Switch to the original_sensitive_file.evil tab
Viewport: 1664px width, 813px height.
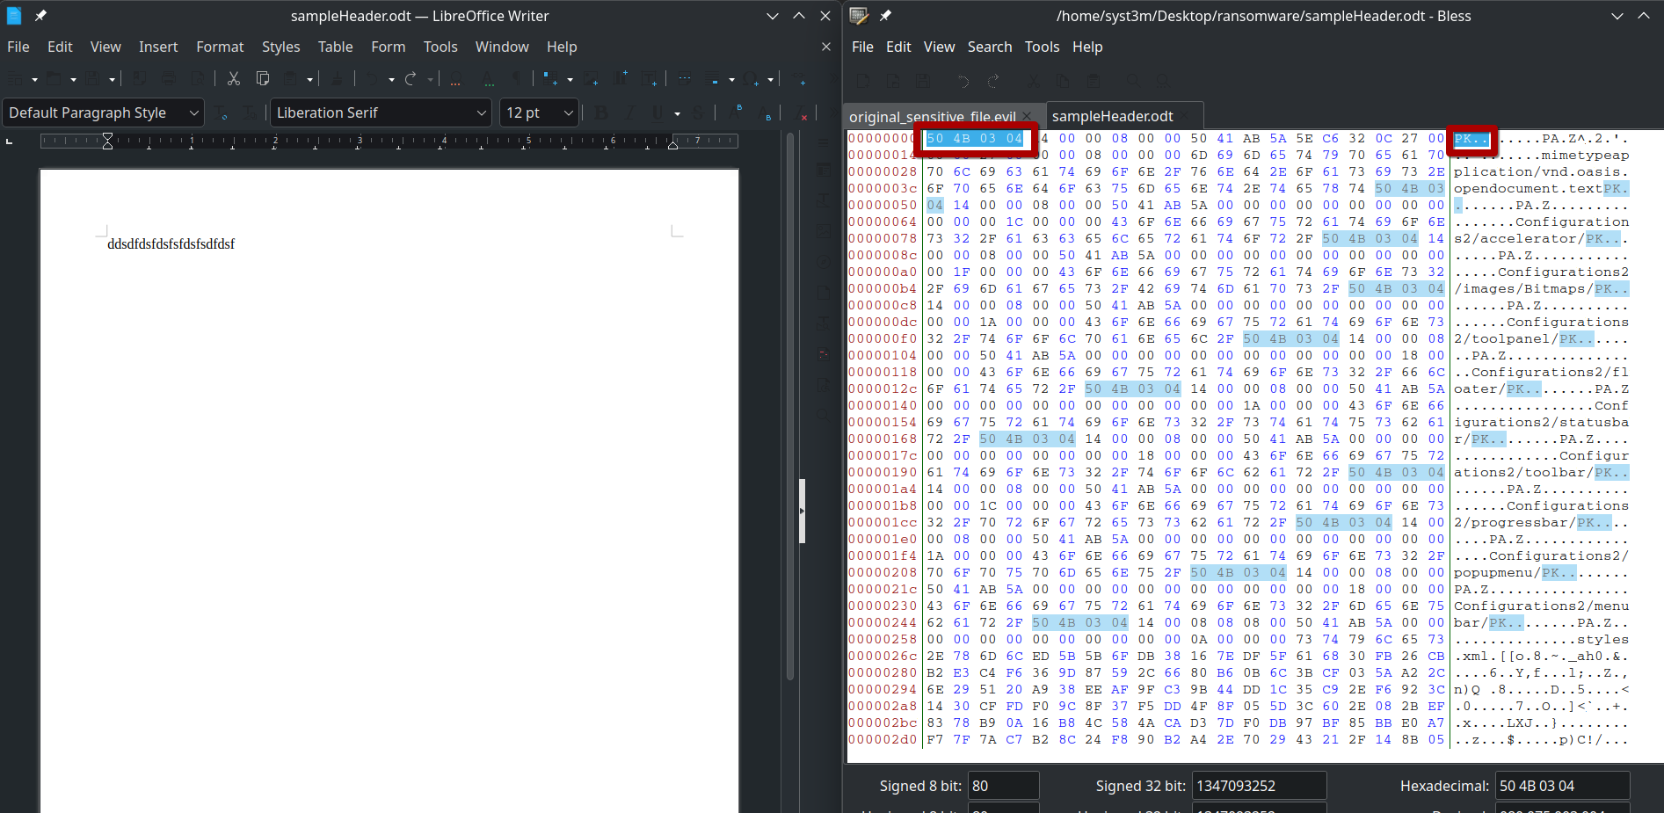pyautogui.click(x=932, y=116)
